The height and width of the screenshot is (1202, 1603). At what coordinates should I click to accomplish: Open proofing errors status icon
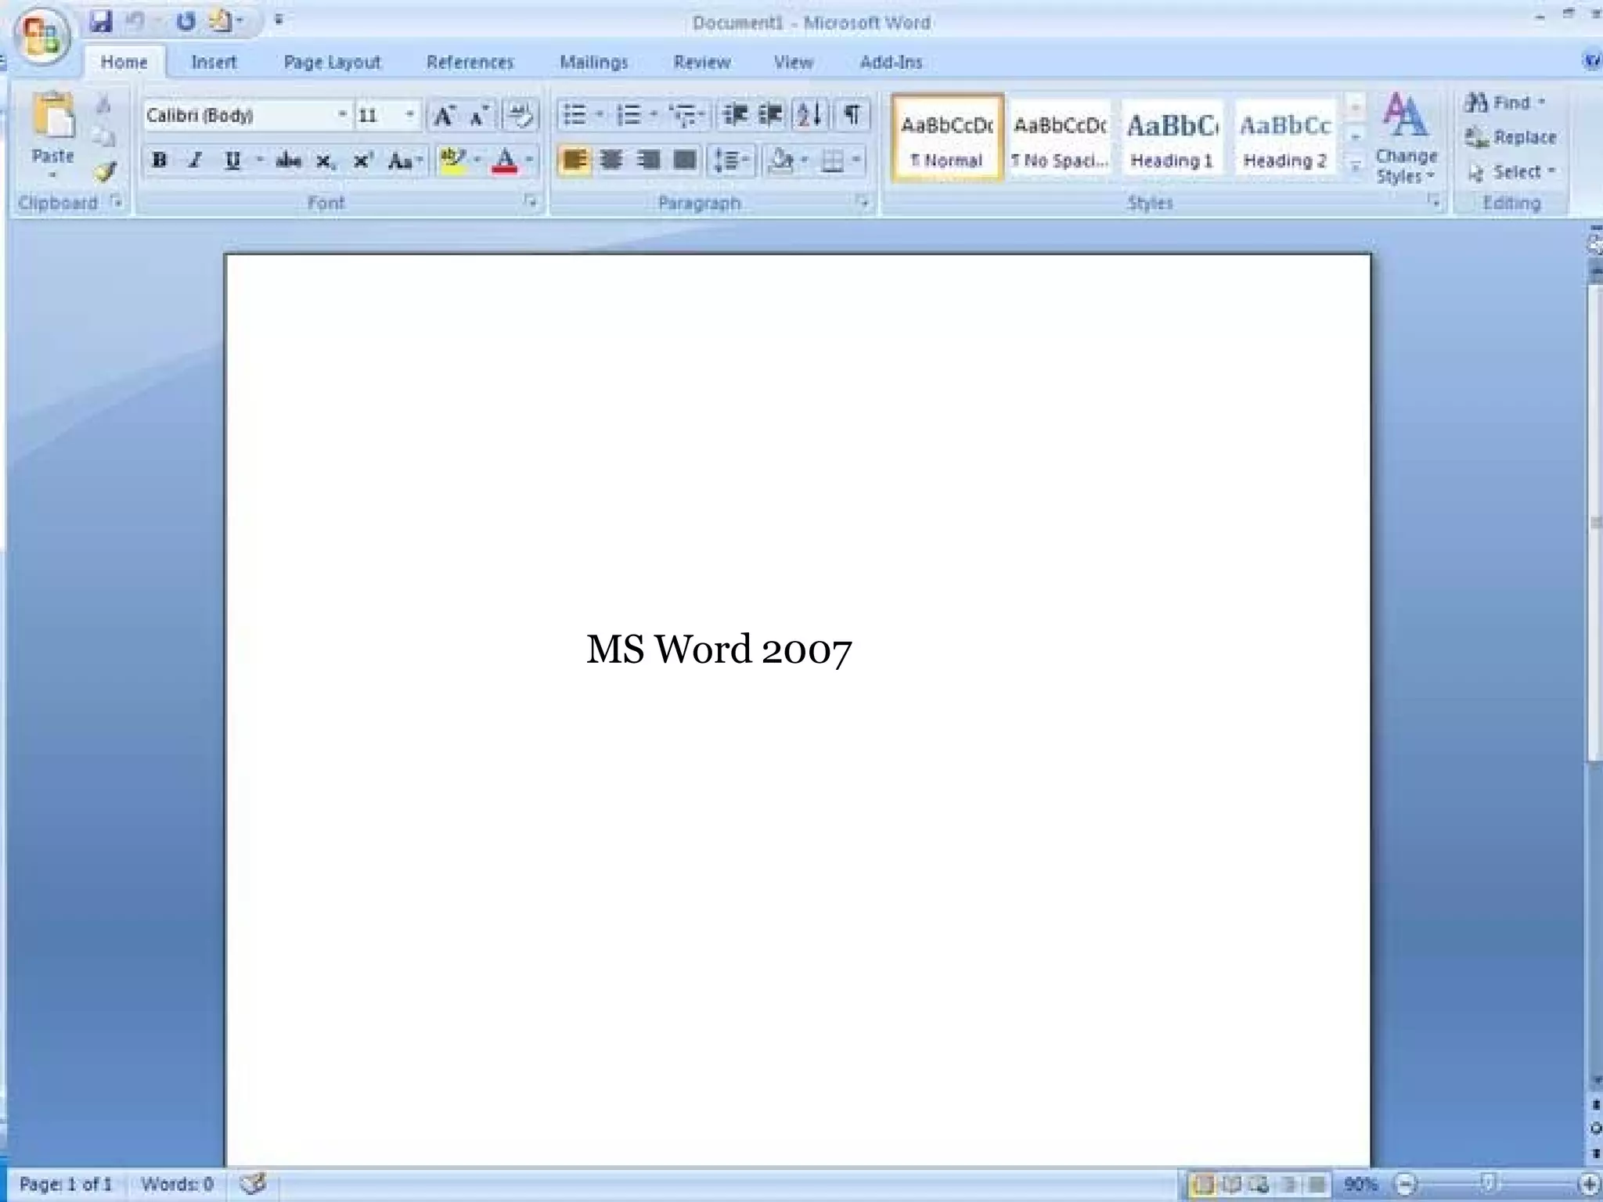(x=253, y=1184)
